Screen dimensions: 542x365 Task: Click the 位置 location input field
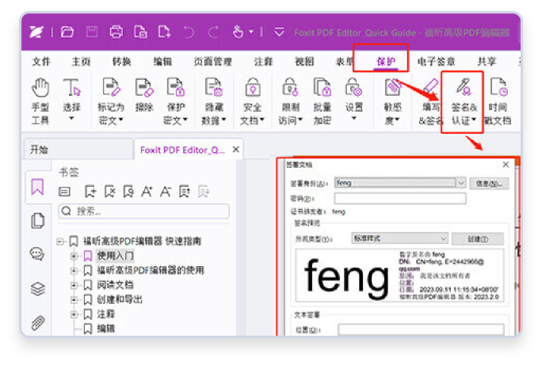click(421, 329)
